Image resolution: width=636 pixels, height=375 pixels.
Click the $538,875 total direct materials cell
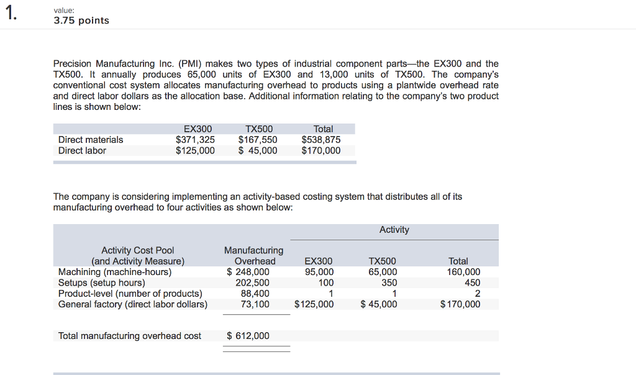click(322, 140)
